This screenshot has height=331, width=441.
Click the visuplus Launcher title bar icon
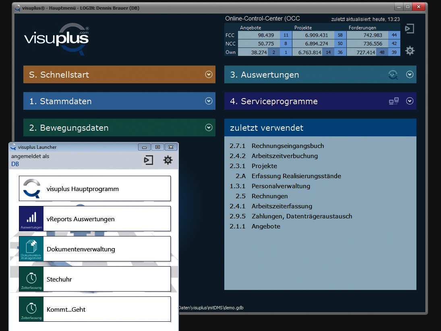coord(13,147)
